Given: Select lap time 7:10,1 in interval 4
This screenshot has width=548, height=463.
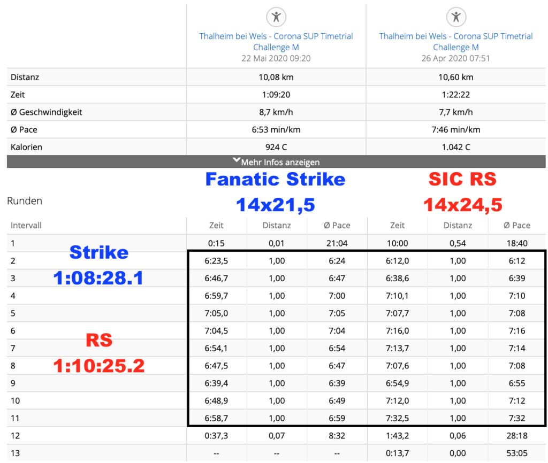Looking at the screenshot, I should [x=398, y=296].
